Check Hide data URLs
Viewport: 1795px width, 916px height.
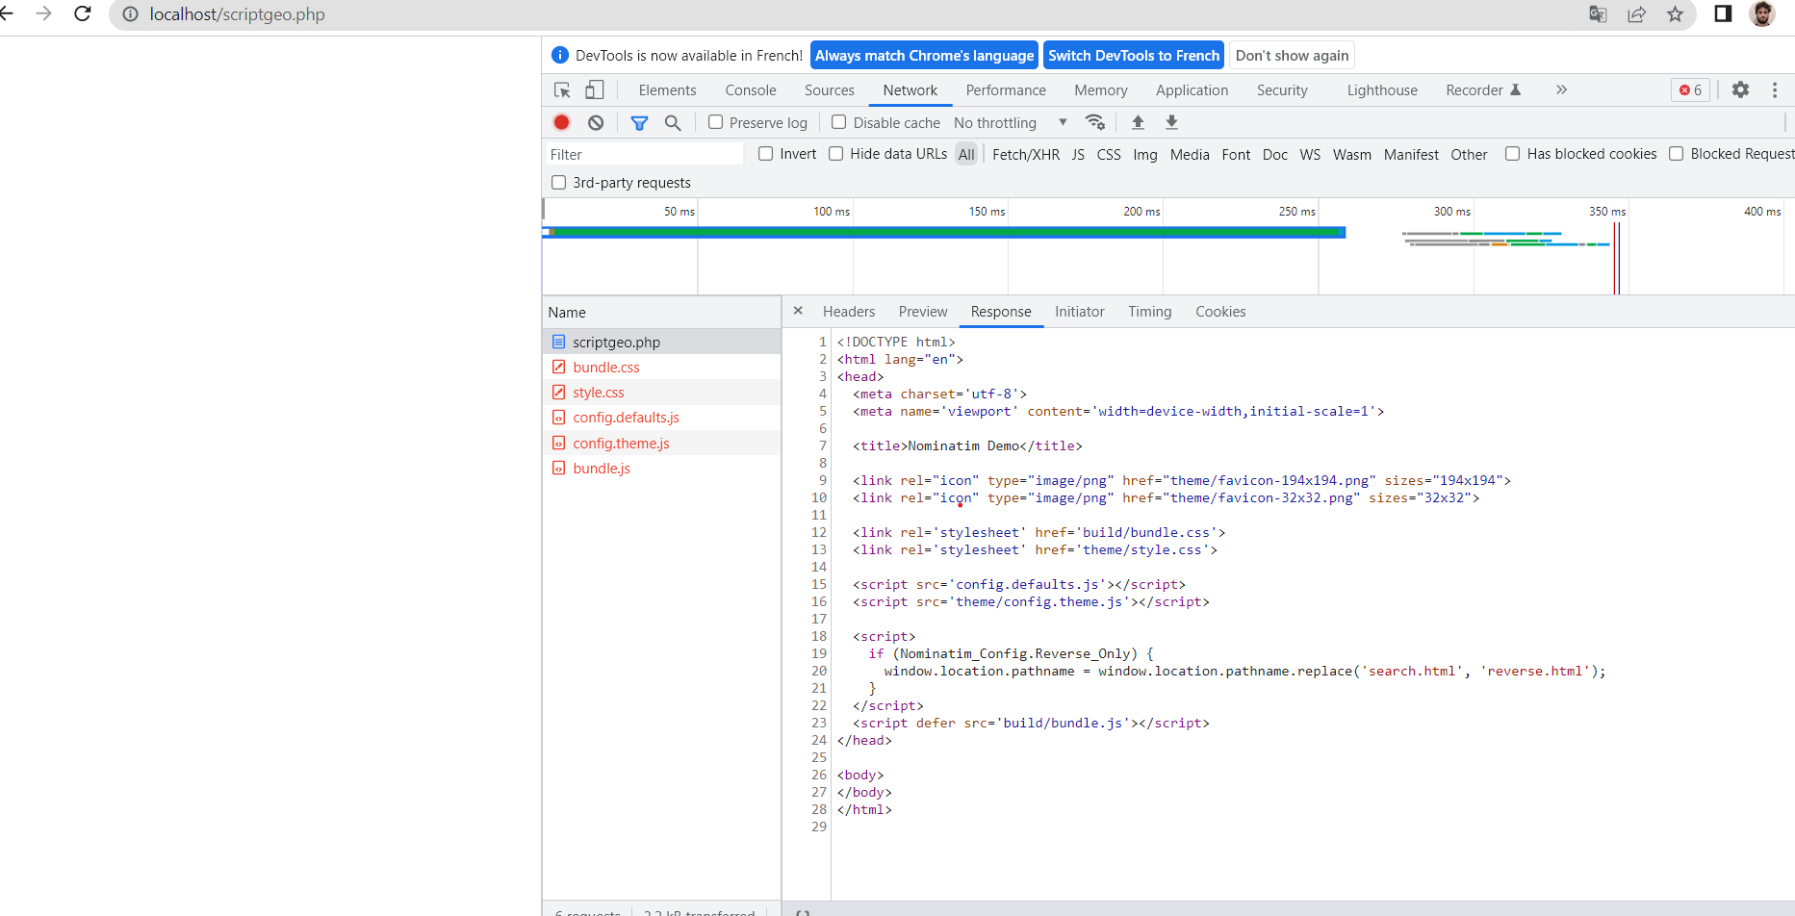[835, 153]
